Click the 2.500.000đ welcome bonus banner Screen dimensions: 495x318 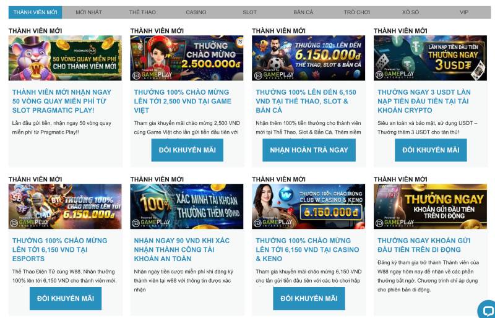pyautogui.click(x=187, y=58)
